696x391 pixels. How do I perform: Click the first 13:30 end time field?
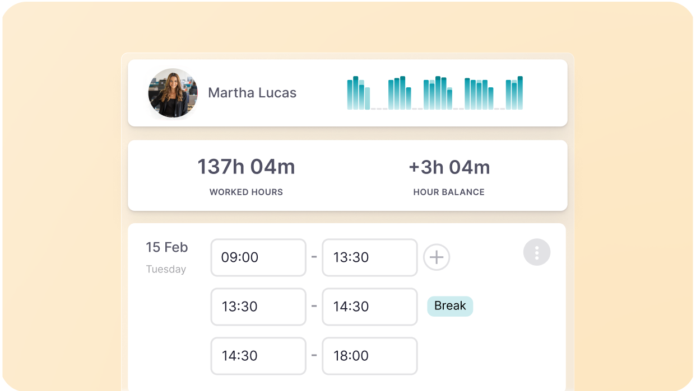click(x=369, y=257)
